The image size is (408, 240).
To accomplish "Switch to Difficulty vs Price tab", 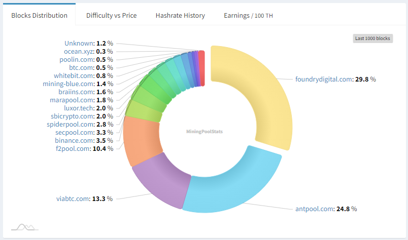I will tap(111, 15).
